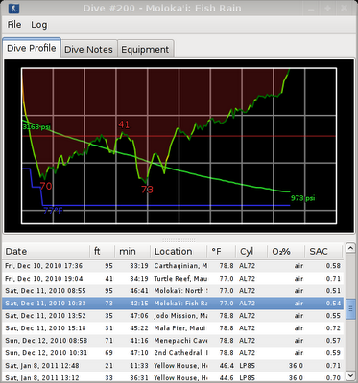Sort dives by min duration column header

coord(132,252)
